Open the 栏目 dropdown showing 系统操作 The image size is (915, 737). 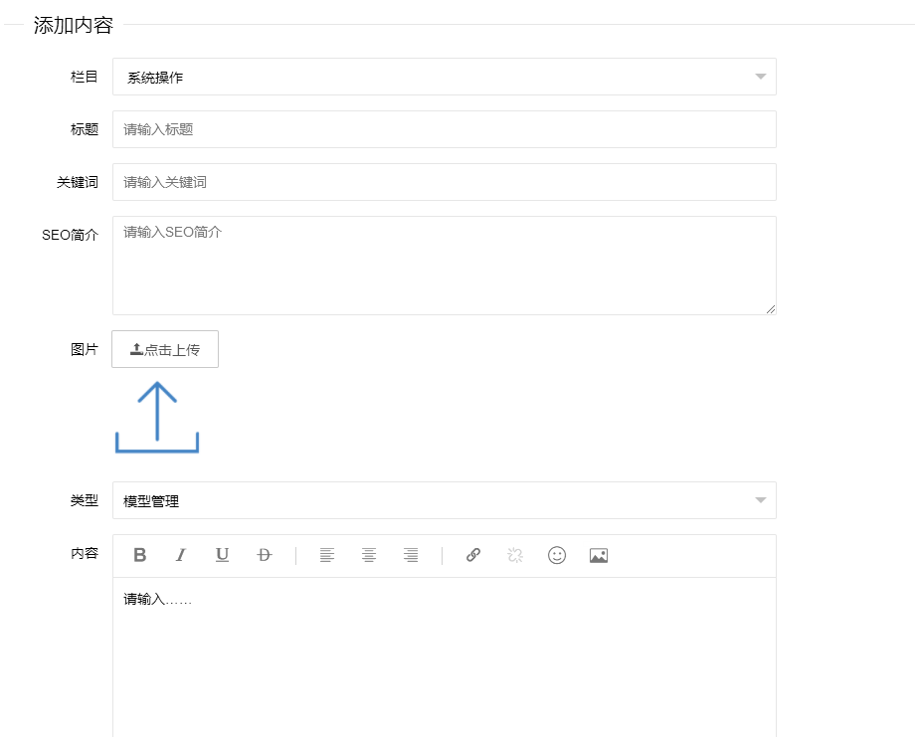coord(445,76)
